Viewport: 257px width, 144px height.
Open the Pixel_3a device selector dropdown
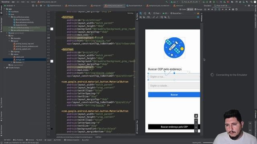[x=191, y=2]
